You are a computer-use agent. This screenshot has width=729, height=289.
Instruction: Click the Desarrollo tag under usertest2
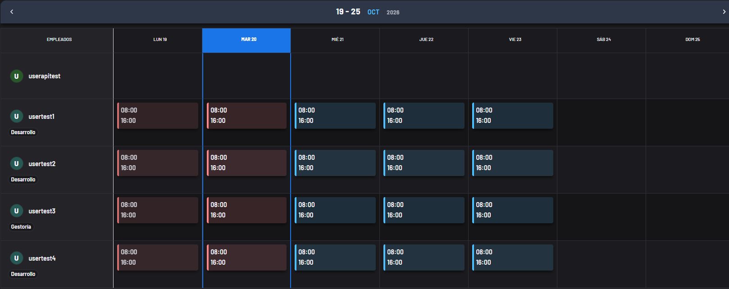tap(23, 180)
